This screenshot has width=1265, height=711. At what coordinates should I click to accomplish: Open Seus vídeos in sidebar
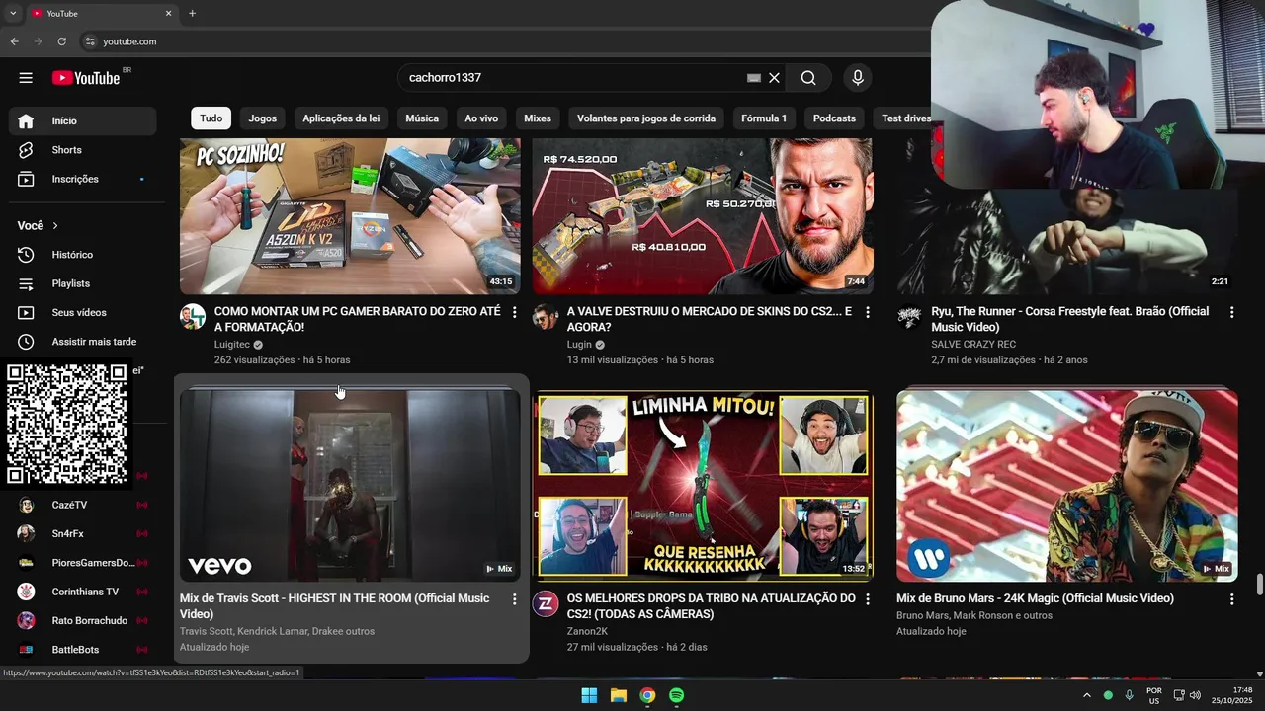(x=83, y=312)
